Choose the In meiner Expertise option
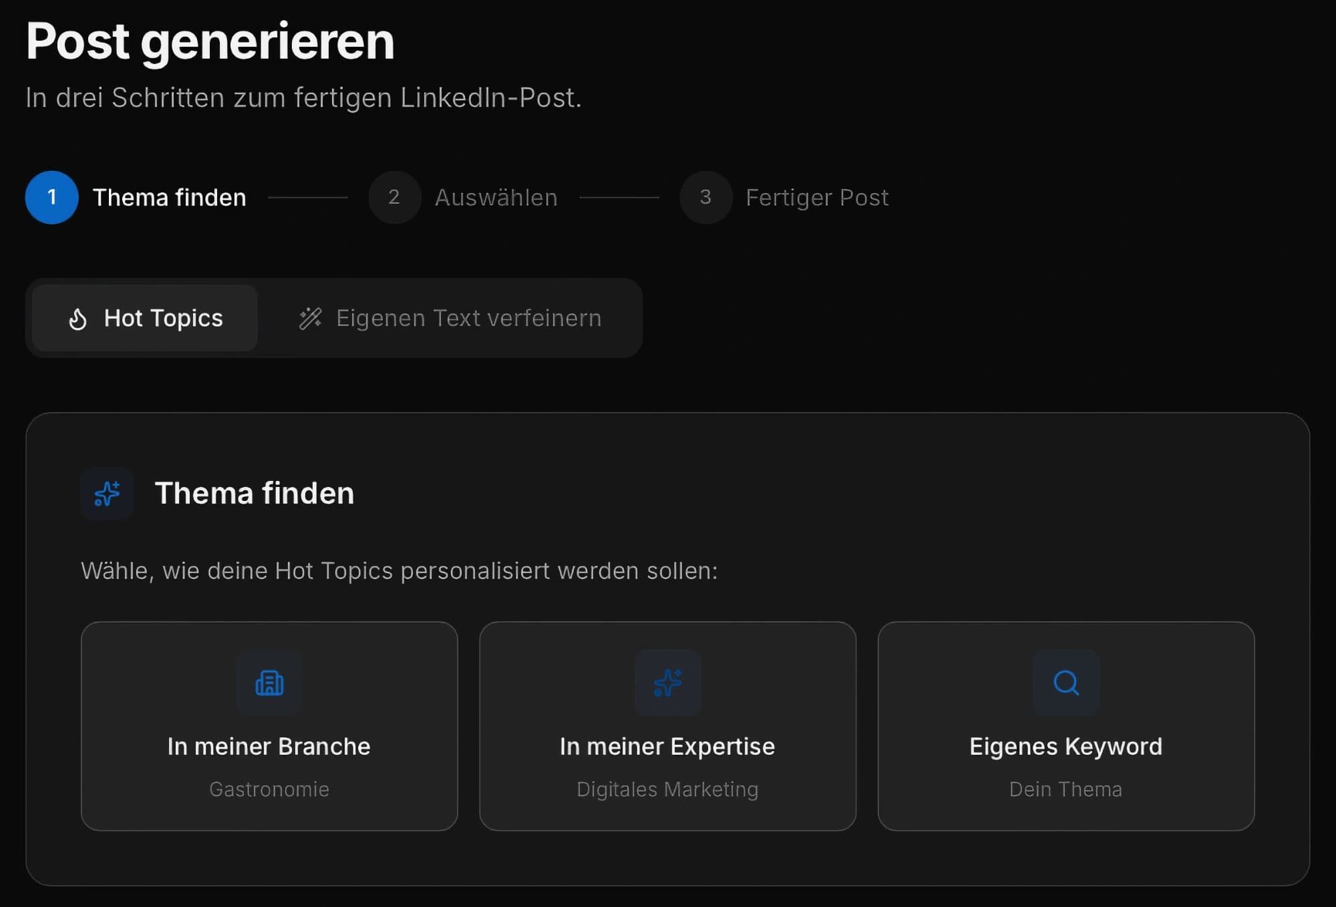The image size is (1336, 907). tap(667, 727)
